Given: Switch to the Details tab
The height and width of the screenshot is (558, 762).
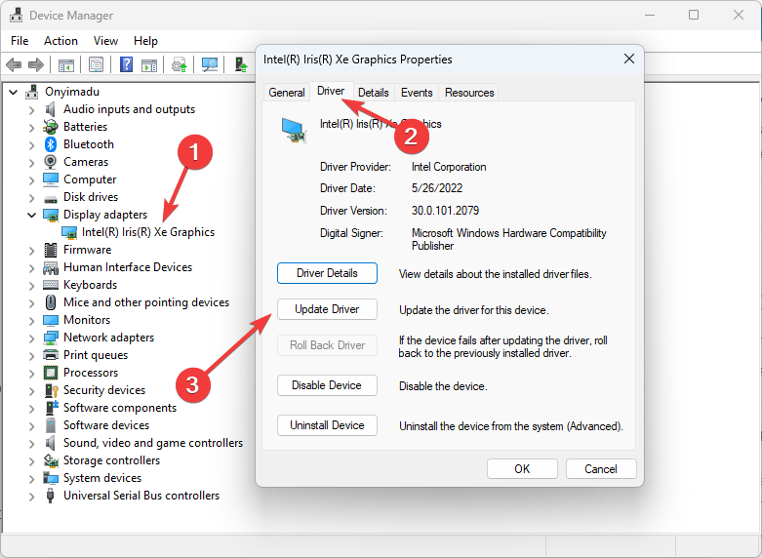Looking at the screenshot, I should [x=374, y=93].
